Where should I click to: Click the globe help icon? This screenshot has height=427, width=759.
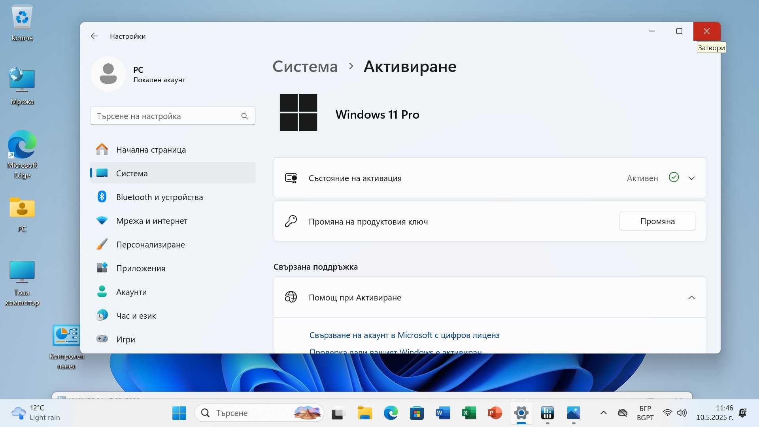291,297
